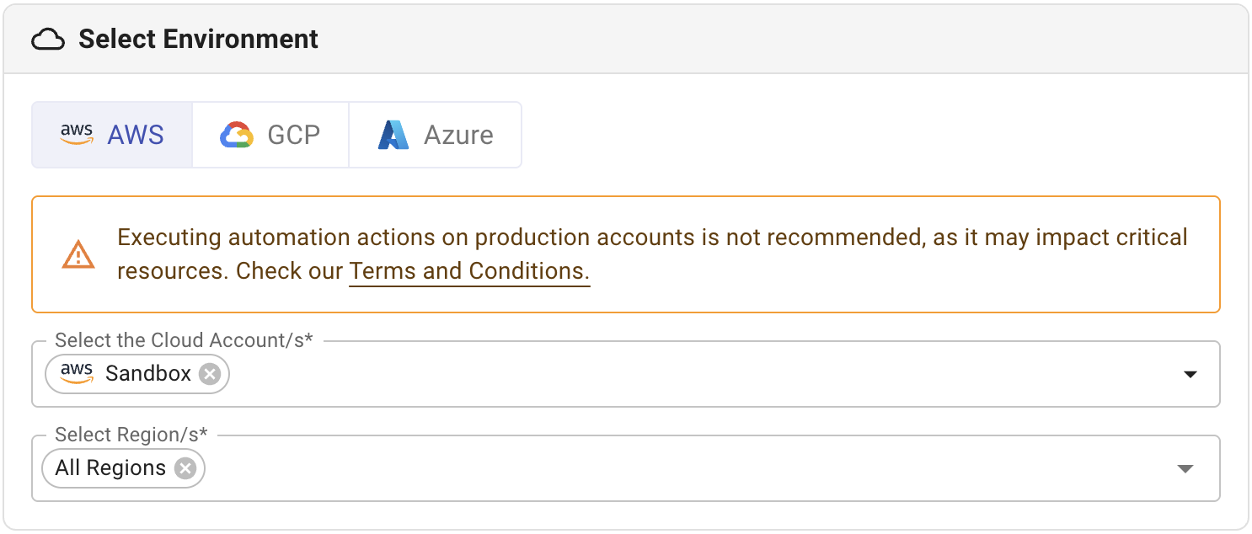Switch to the GCP tab label
Image resolution: width=1252 pixels, height=534 pixels.
pyautogui.click(x=294, y=135)
